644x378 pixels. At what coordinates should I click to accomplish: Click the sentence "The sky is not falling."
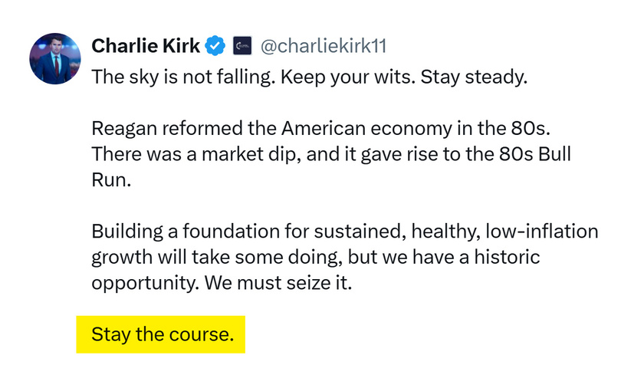point(183,77)
